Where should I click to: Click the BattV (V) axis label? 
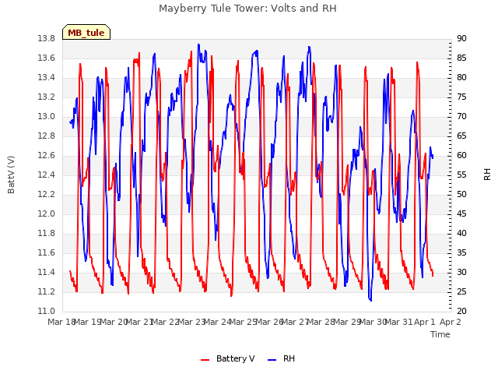point(11,175)
